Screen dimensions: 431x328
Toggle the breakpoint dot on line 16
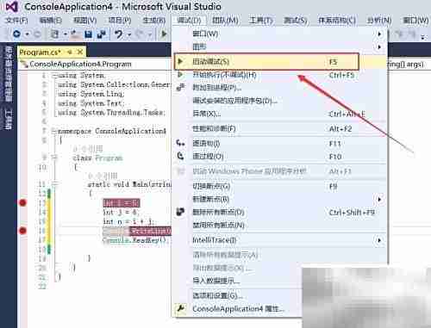tap(22, 231)
